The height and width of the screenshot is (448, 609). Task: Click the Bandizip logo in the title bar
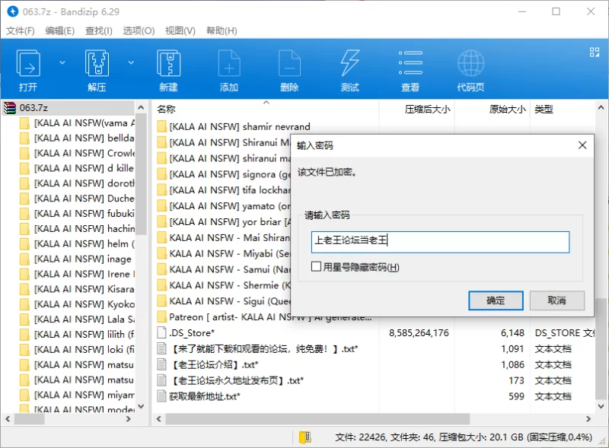[12, 11]
